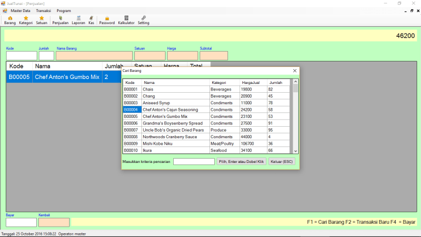Launch the Penjualan toolbar icon
The height and width of the screenshot is (237, 421).
60,20
